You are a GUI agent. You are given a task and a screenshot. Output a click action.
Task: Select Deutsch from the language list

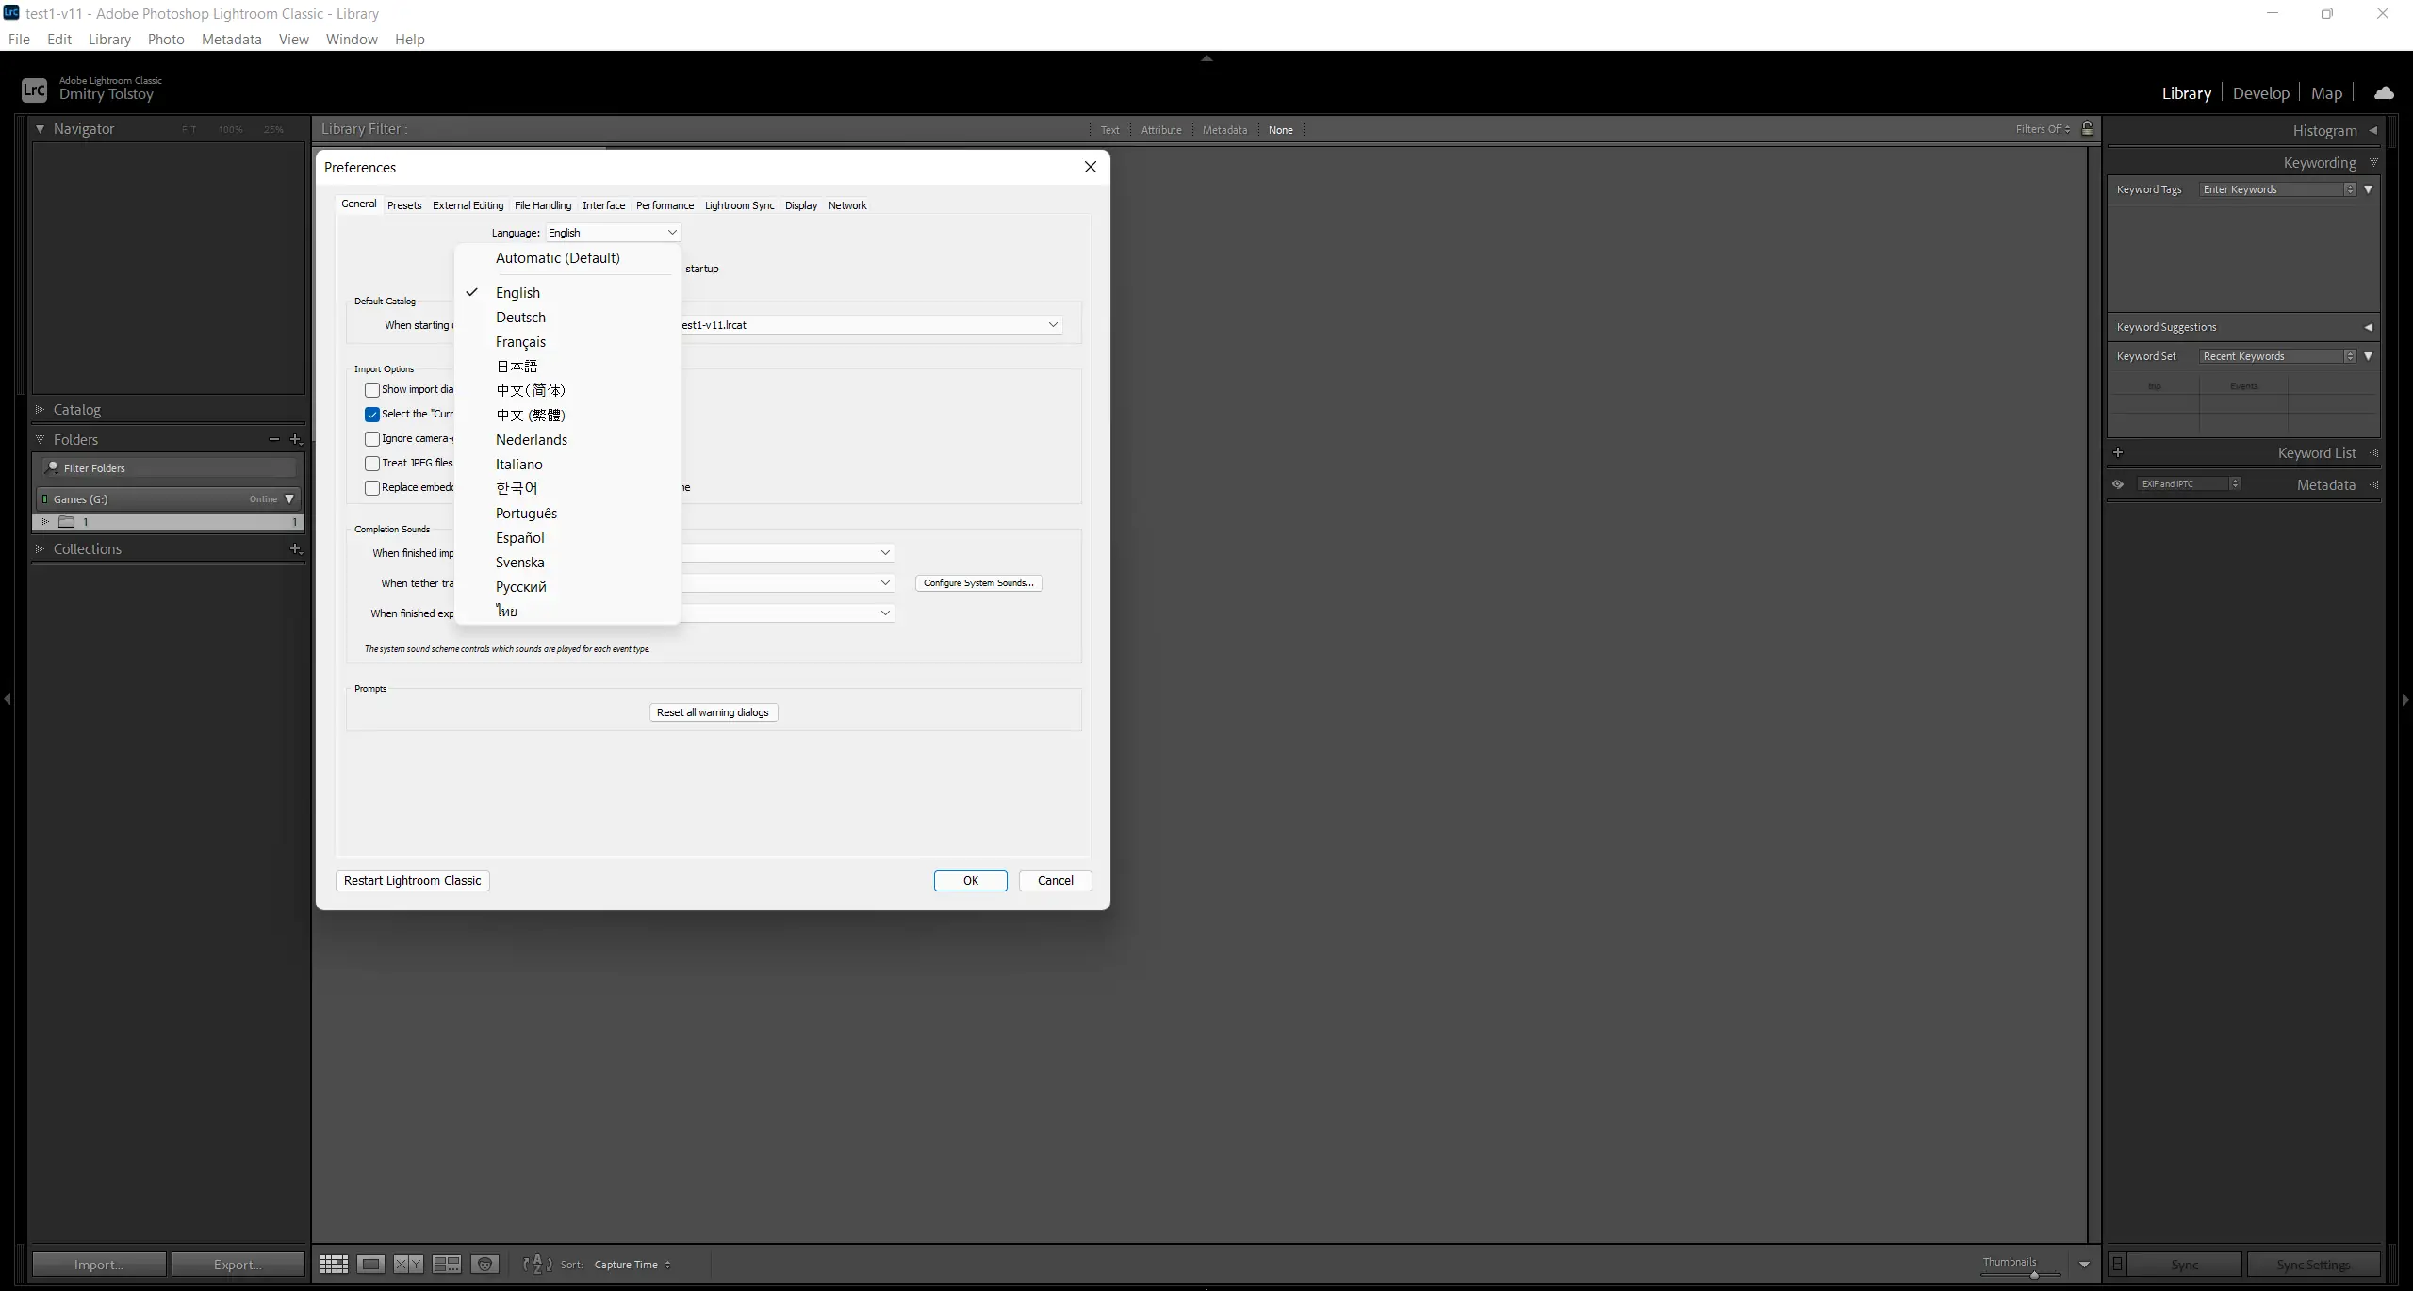point(520,318)
